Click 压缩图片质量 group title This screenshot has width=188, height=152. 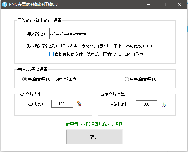pyautogui.click(x=113, y=94)
